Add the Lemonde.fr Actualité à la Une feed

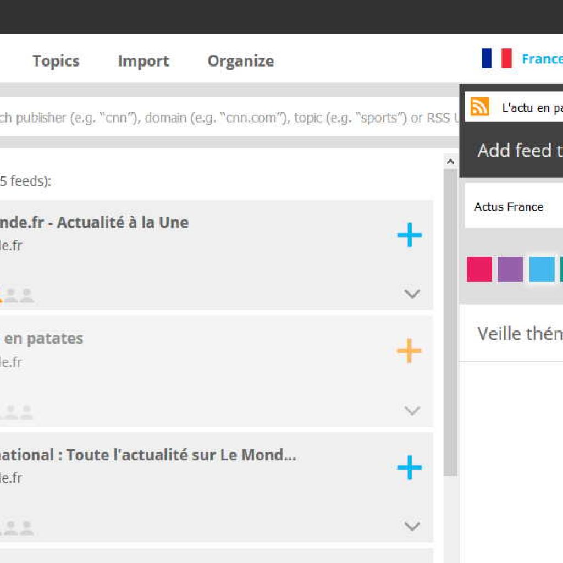click(409, 235)
